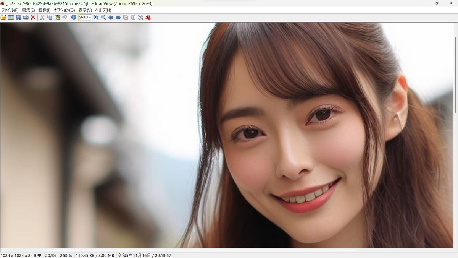
Task: Click the displayed portrait image
Action: coord(227,135)
